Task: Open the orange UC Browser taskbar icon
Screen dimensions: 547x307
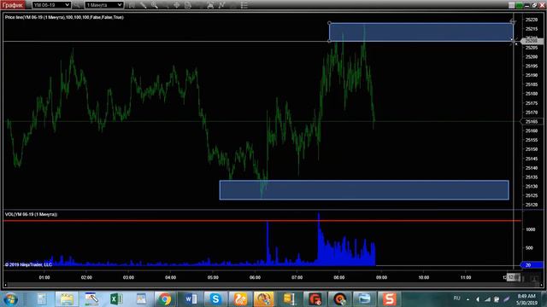Action: 239,299
